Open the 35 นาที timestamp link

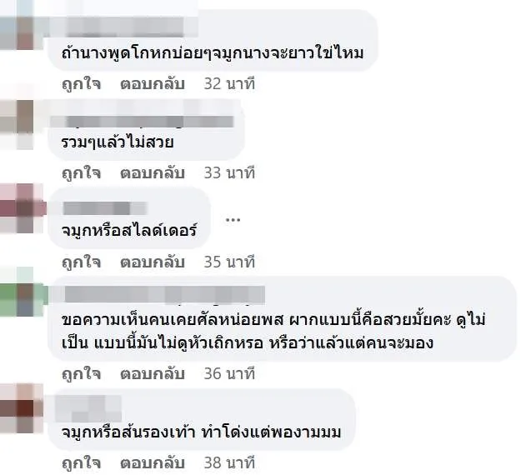coord(229,262)
